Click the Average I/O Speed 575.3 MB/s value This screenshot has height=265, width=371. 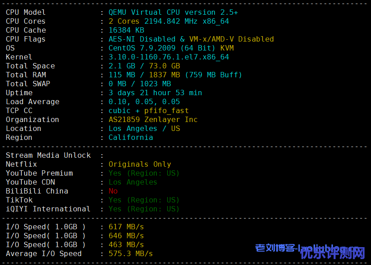point(131,254)
